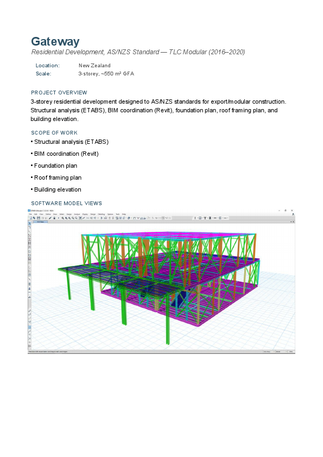The height and width of the screenshot is (457, 323).
Task: Open the Edit menu in ETABS
Action: point(36,214)
